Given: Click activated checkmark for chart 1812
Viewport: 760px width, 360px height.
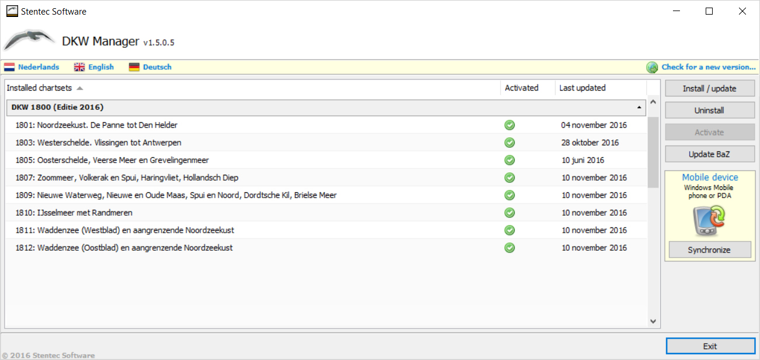Looking at the screenshot, I should point(510,248).
